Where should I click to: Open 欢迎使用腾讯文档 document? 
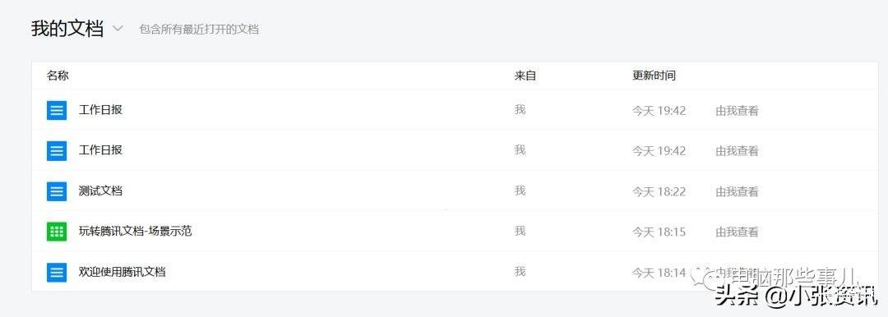pyautogui.click(x=122, y=272)
